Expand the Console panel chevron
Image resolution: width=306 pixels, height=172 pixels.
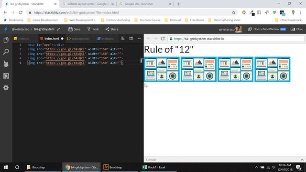coord(302,160)
